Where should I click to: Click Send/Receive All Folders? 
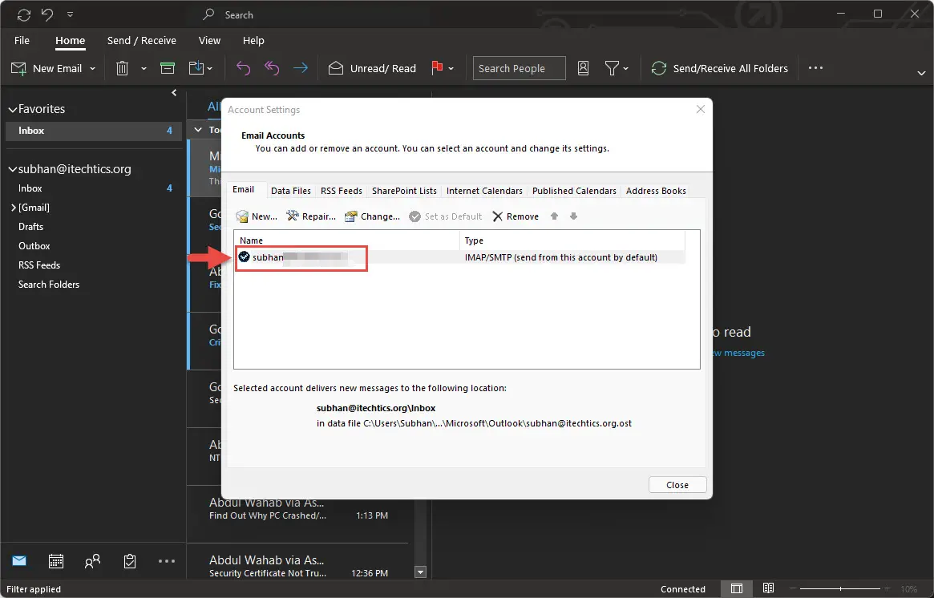point(720,68)
